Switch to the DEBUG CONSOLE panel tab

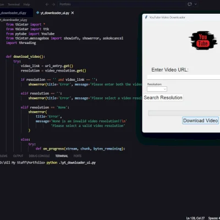(x=39, y=156)
